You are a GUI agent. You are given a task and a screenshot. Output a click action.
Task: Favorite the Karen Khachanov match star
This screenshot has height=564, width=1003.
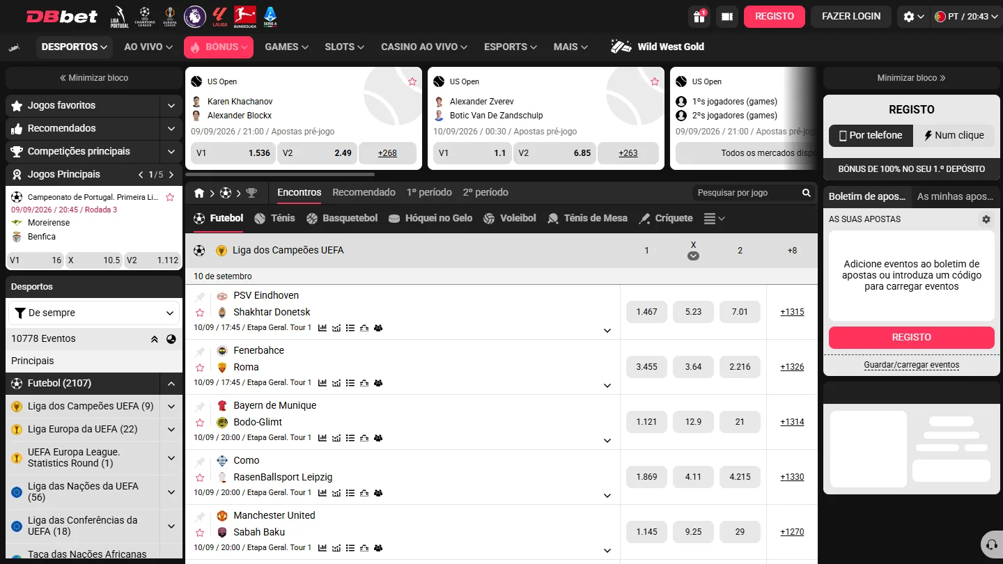[412, 81]
